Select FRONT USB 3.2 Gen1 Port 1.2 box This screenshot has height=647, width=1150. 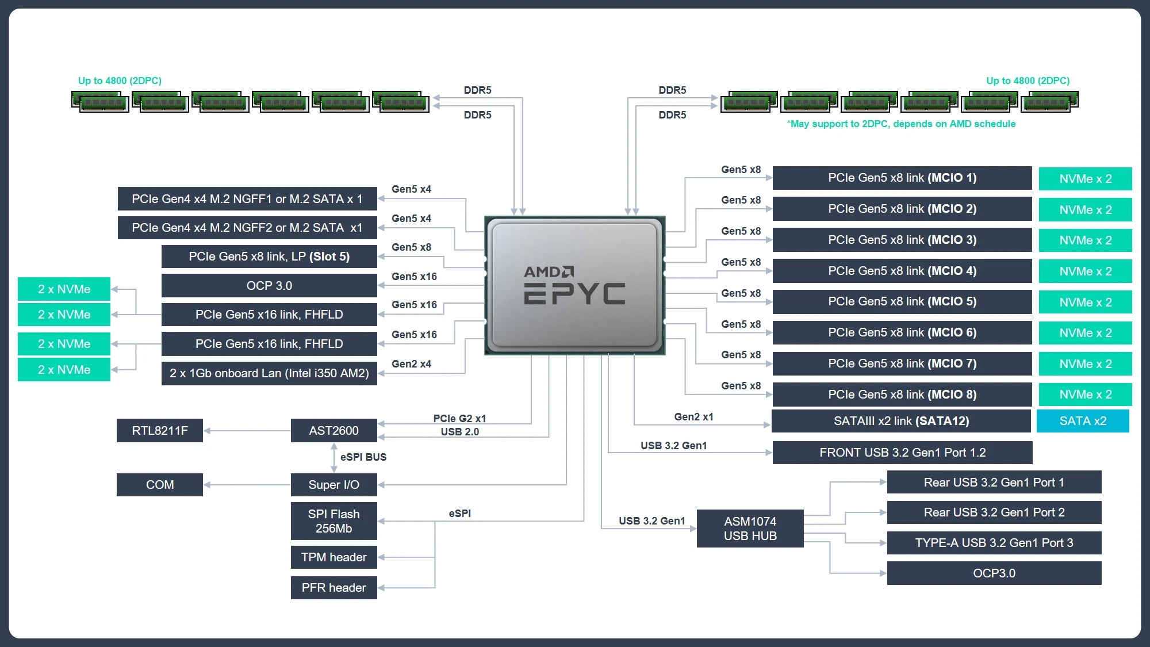click(902, 453)
